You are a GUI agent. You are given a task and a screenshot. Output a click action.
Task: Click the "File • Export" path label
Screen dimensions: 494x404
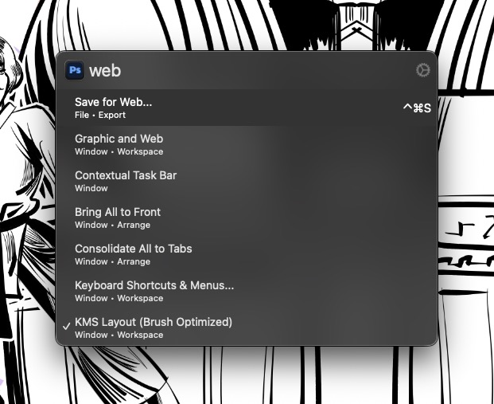100,115
